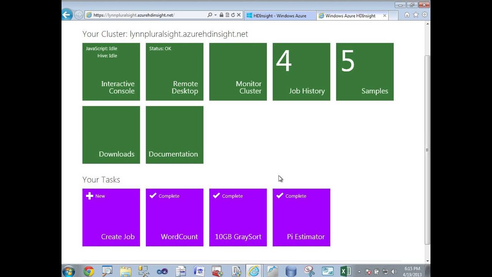Screen dimensions: 492x277
Task: Click the plus icon on Create Job tile
Action: [x=90, y=196]
